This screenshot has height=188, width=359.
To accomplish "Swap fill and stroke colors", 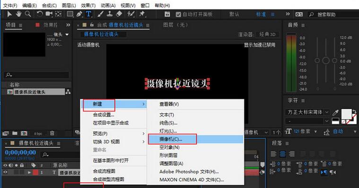I will pyautogui.click(x=354, y=111).
